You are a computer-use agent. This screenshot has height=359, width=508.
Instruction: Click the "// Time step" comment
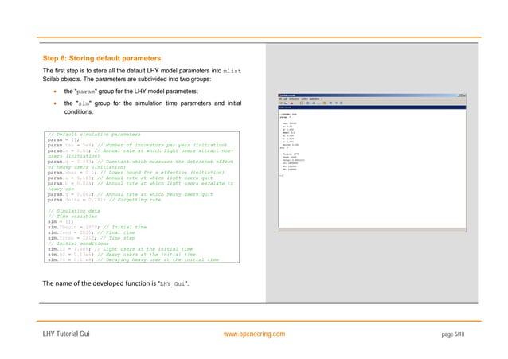click(x=116, y=238)
